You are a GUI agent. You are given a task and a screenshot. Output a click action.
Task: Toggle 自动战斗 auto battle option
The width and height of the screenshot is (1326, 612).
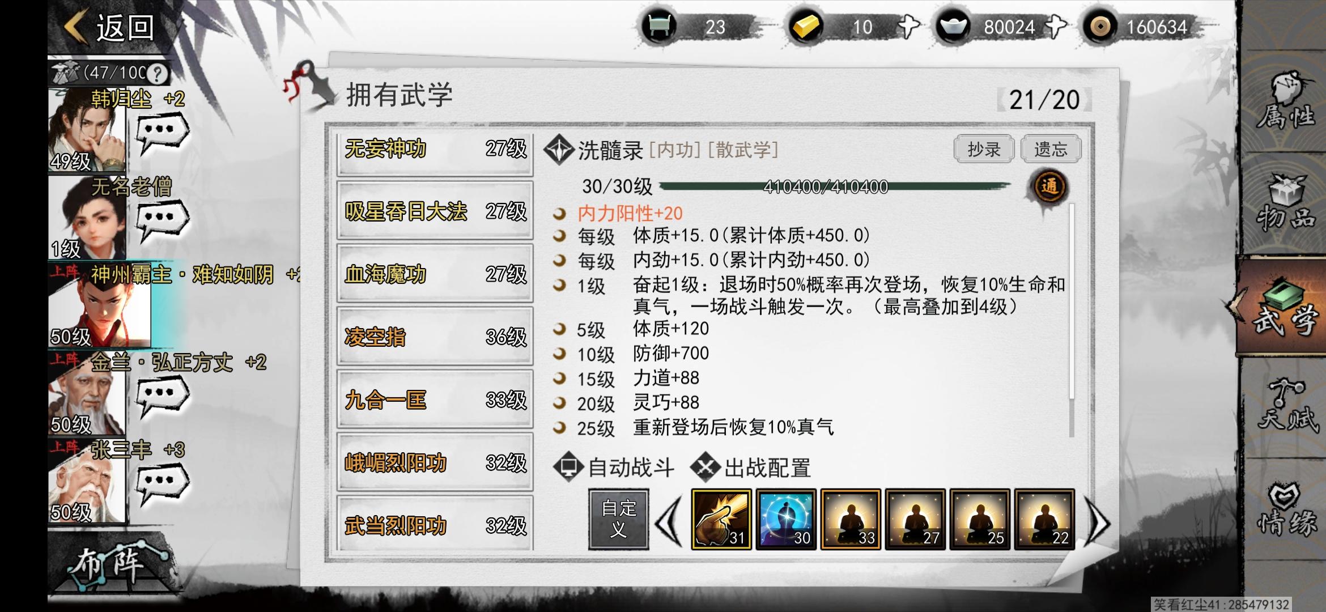click(614, 468)
